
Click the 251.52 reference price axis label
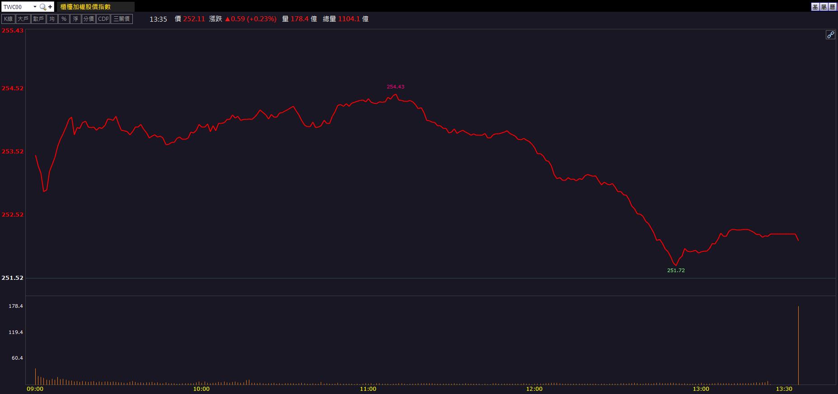(x=12, y=278)
